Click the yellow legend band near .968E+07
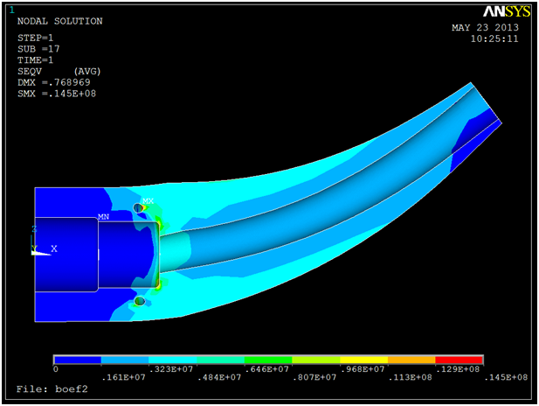Viewport: 539px width, 406px height. [363, 360]
